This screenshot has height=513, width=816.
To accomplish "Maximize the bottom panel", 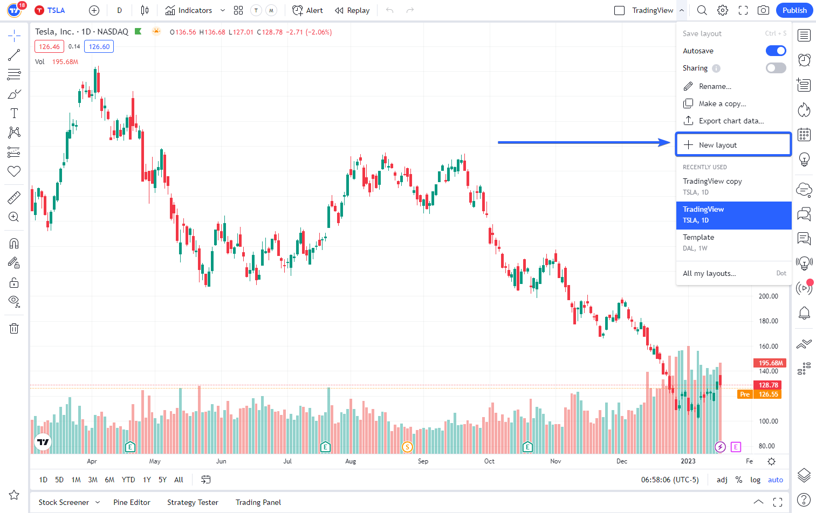I will coord(777,502).
